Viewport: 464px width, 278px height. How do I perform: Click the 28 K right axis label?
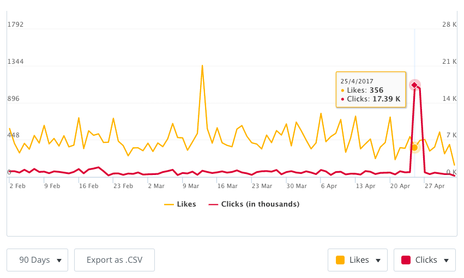pos(449,25)
